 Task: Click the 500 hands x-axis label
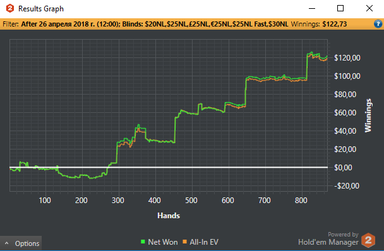[x=191, y=201]
